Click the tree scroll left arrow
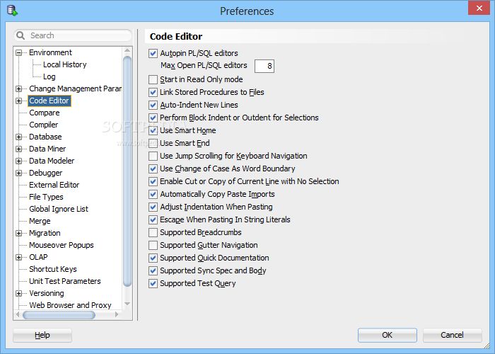 [18, 314]
